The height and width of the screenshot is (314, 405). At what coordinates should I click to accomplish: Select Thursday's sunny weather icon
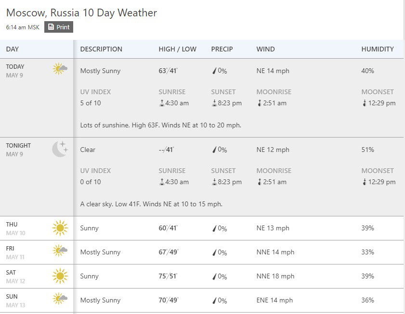[60, 227]
